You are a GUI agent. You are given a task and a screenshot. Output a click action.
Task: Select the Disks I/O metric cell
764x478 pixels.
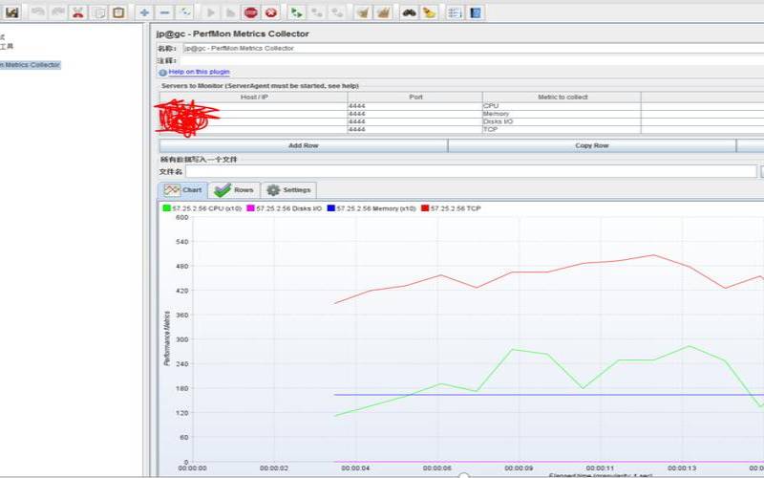tap(562, 121)
